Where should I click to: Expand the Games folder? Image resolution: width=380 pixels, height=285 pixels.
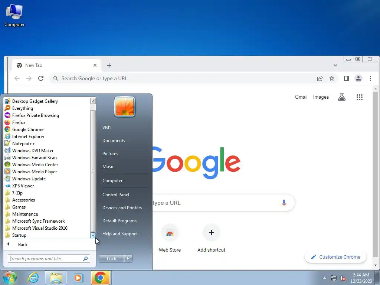pyautogui.click(x=19, y=207)
